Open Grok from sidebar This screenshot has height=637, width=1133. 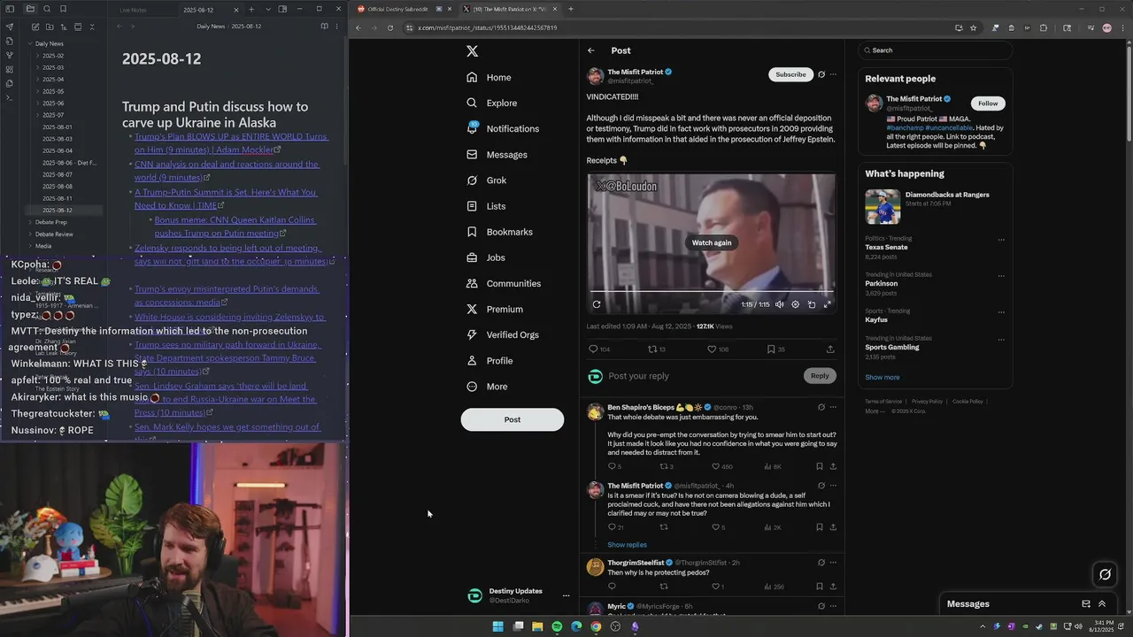(487, 180)
